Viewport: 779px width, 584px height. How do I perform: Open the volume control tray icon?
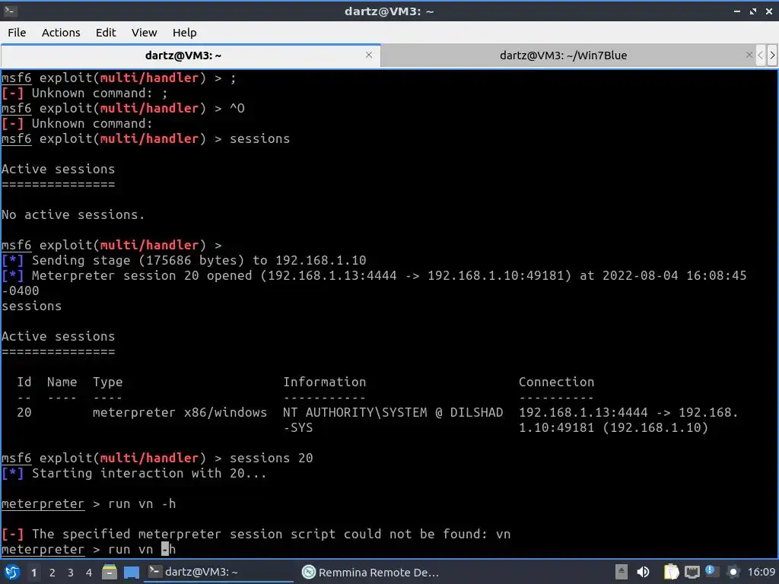[x=643, y=572]
